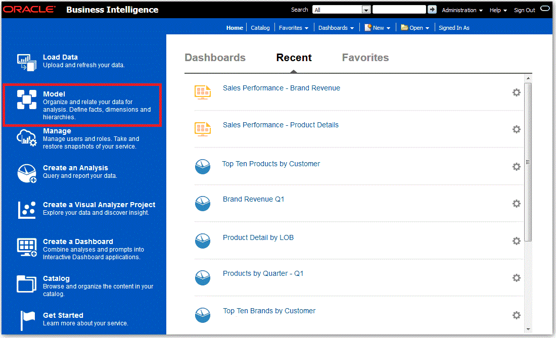Click the search text input field
This screenshot has width=556, height=338.
[x=399, y=10]
